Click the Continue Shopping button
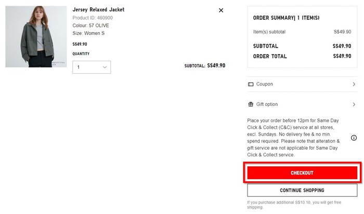This screenshot has width=364, height=214. point(302,190)
